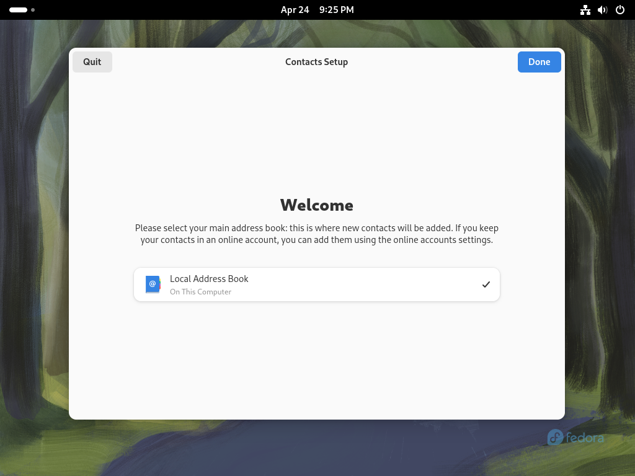Click the blue address book icon

153,284
